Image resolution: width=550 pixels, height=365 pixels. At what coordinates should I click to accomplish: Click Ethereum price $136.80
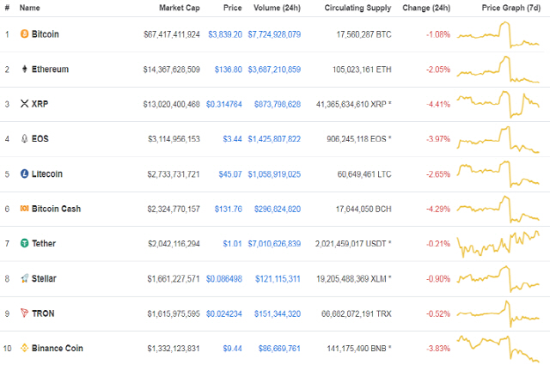click(229, 70)
